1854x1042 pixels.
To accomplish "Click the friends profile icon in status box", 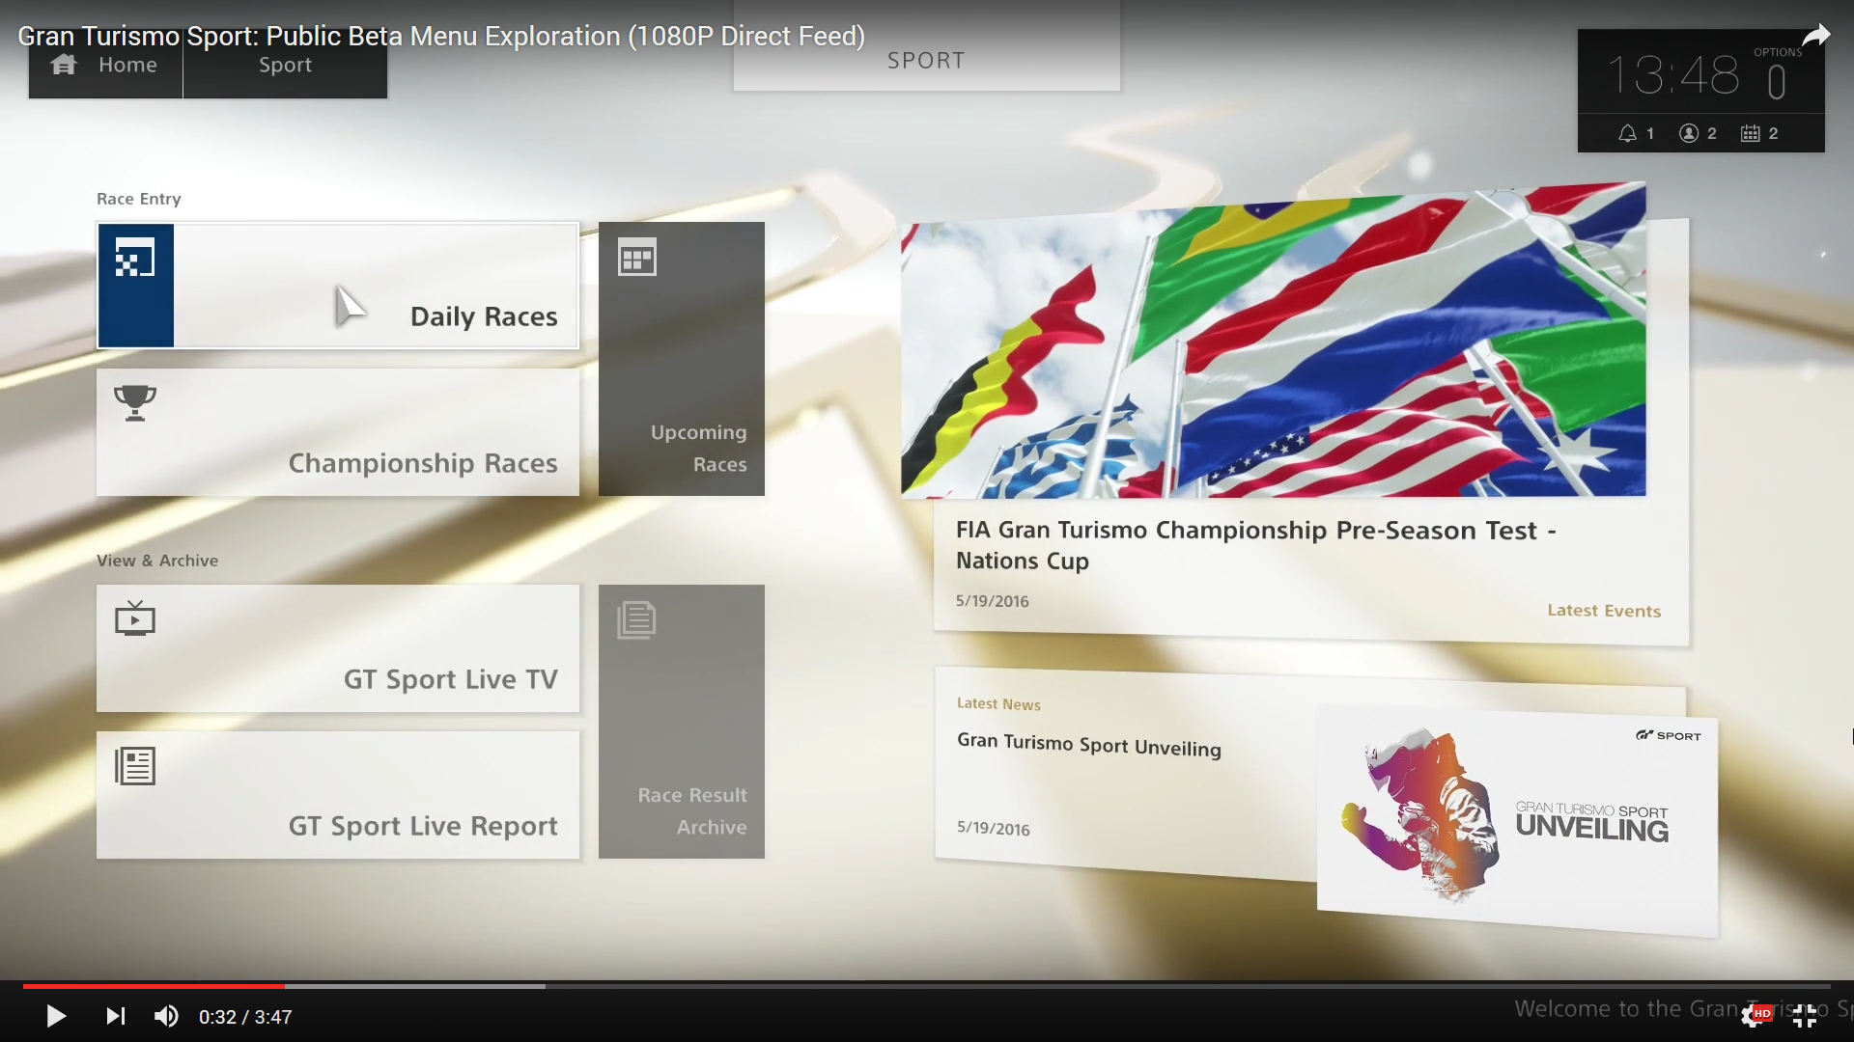I will tap(1689, 133).
